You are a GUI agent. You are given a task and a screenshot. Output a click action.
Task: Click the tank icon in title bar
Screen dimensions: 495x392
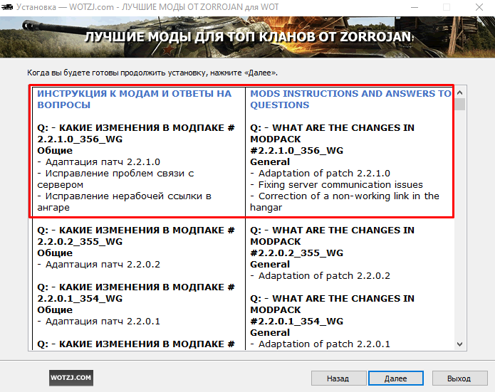click(x=9, y=7)
